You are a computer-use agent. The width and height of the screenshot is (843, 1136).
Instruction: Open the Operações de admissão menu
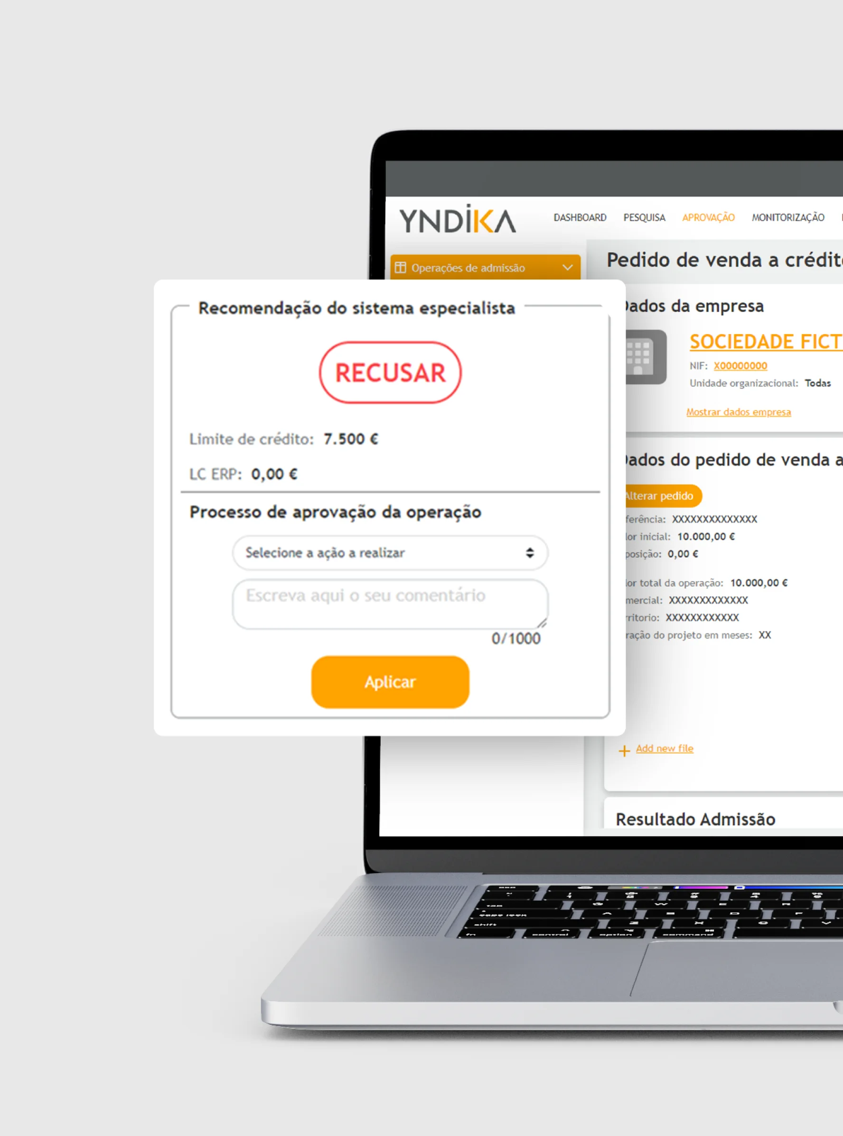485,267
